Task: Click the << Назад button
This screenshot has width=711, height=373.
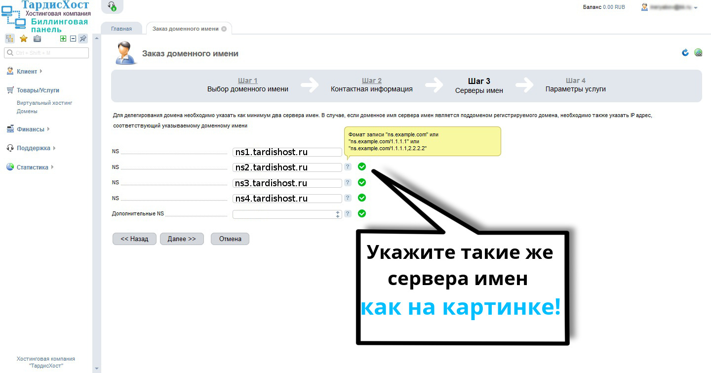Action: pos(134,239)
